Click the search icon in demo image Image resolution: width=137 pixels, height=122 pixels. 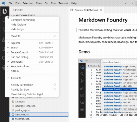[x=82, y=74]
